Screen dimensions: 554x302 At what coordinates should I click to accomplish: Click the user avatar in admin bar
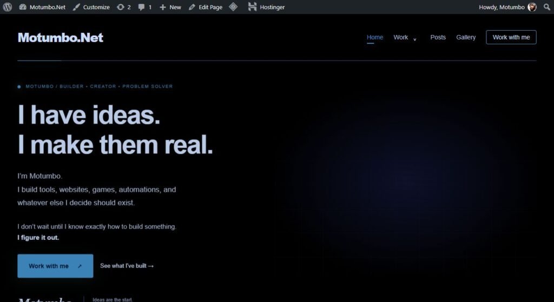(532, 7)
